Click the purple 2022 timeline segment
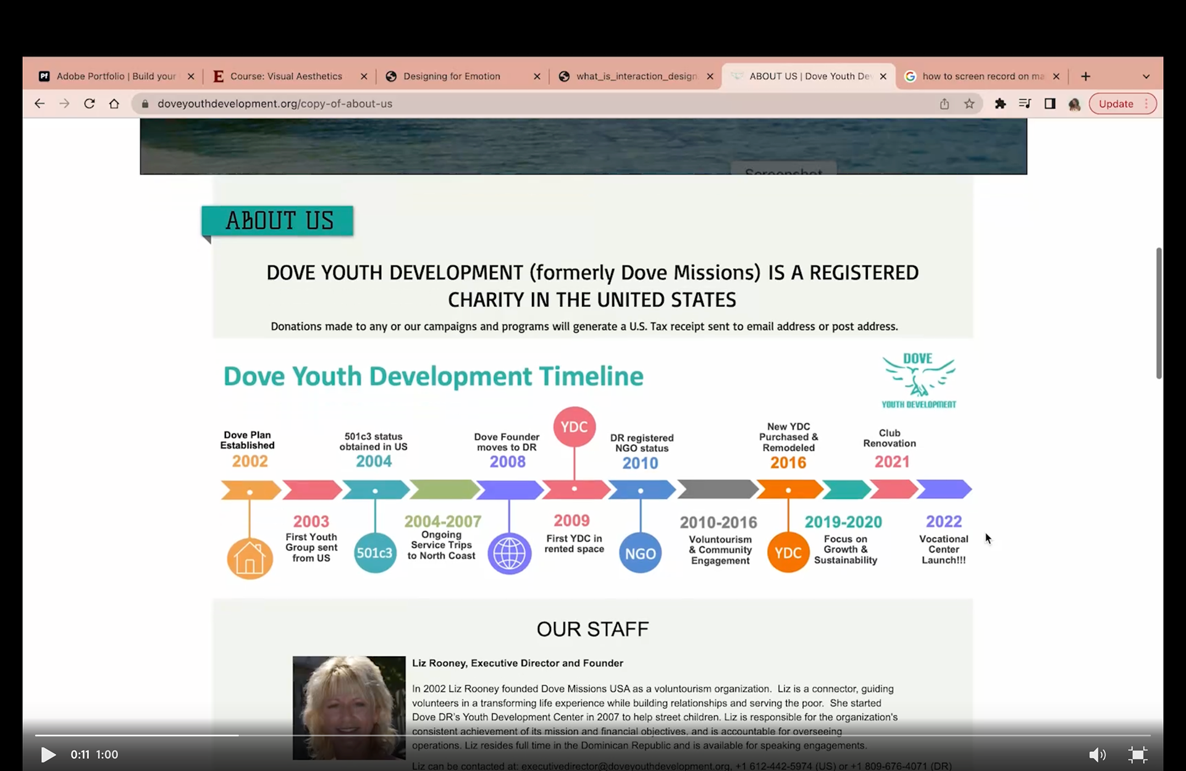 (944, 490)
